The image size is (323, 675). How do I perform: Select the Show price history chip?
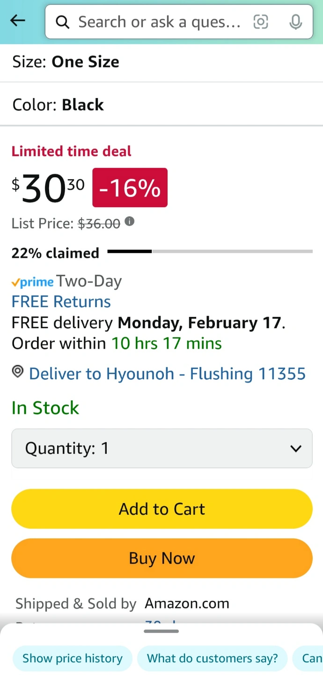click(x=73, y=658)
